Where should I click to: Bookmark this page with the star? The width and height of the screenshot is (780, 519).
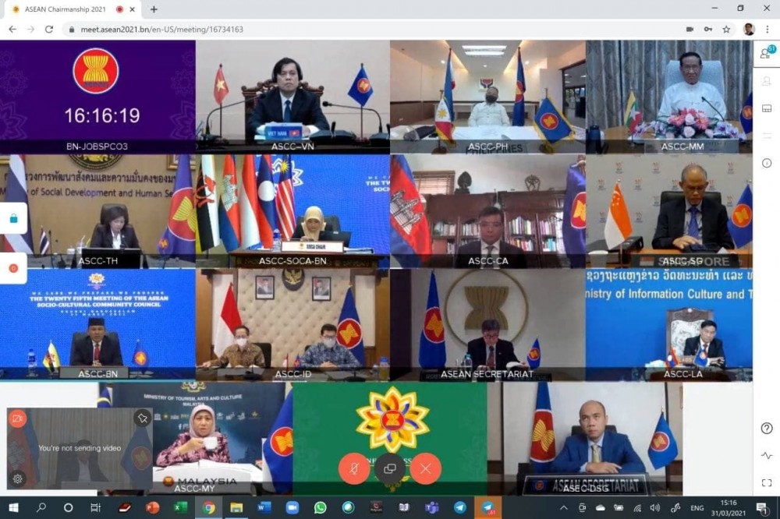pos(726,30)
